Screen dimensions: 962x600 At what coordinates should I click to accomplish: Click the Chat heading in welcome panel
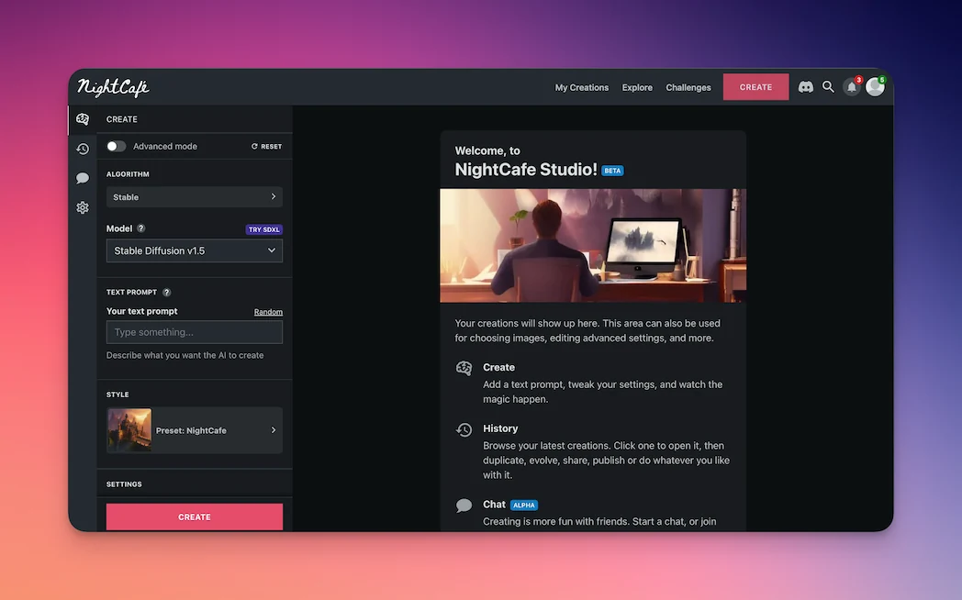pyautogui.click(x=494, y=505)
